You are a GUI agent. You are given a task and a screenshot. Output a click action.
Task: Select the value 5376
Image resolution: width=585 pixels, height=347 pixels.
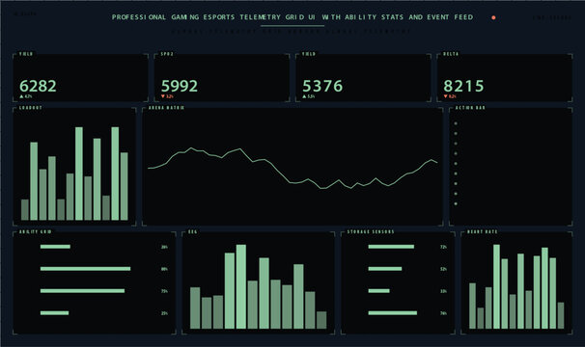point(322,86)
